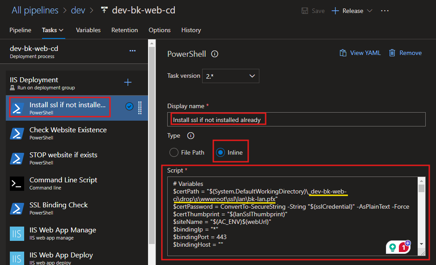Click the green lightbulb extension icon in script box

pyautogui.click(x=392, y=247)
